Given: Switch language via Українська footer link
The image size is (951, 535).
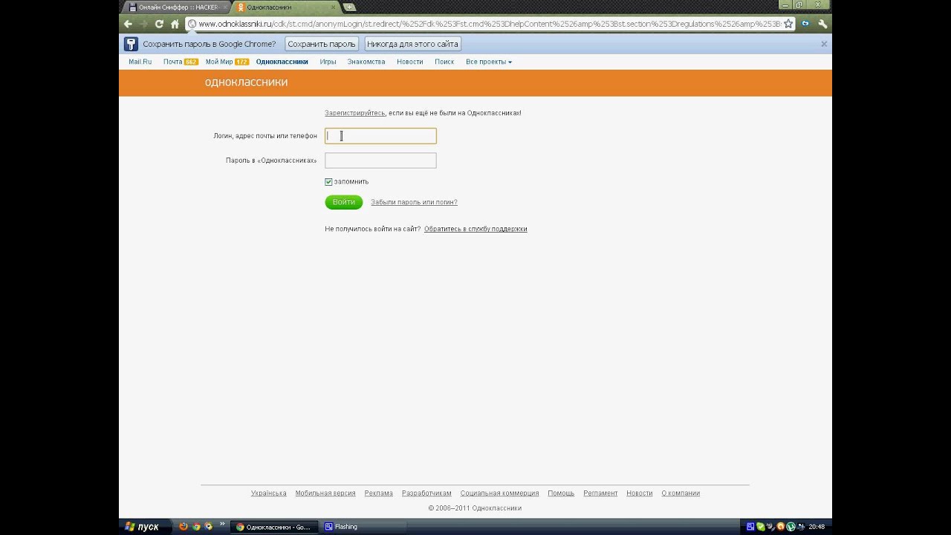Looking at the screenshot, I should (268, 493).
